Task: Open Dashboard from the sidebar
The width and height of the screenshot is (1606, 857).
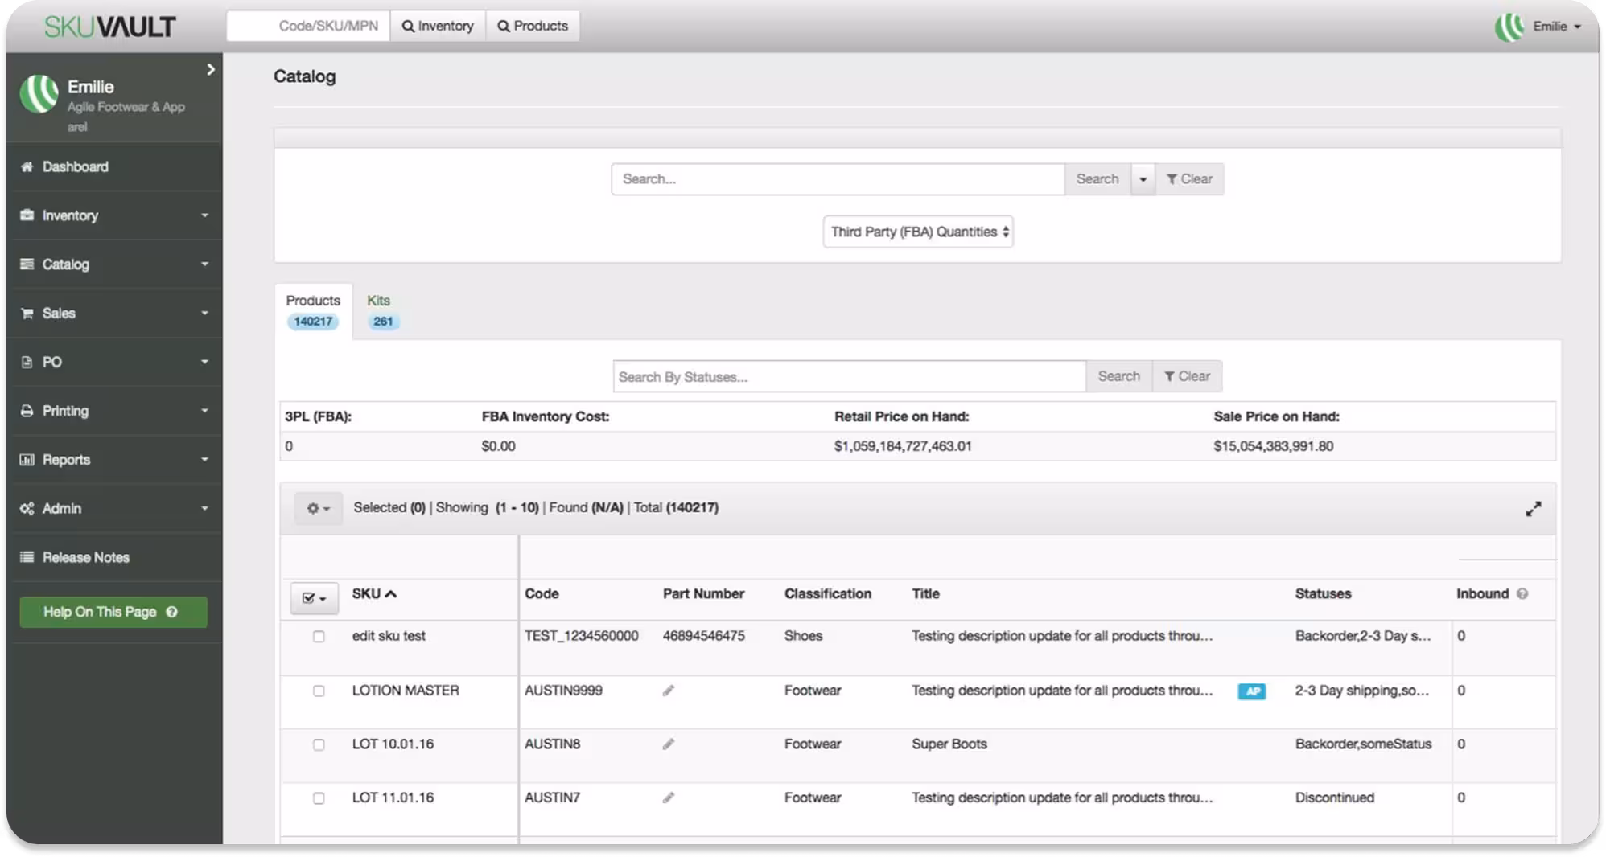Action: click(x=114, y=166)
